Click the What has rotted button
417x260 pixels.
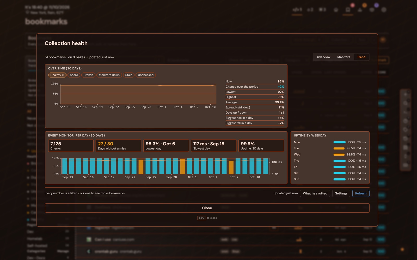pos(315,193)
